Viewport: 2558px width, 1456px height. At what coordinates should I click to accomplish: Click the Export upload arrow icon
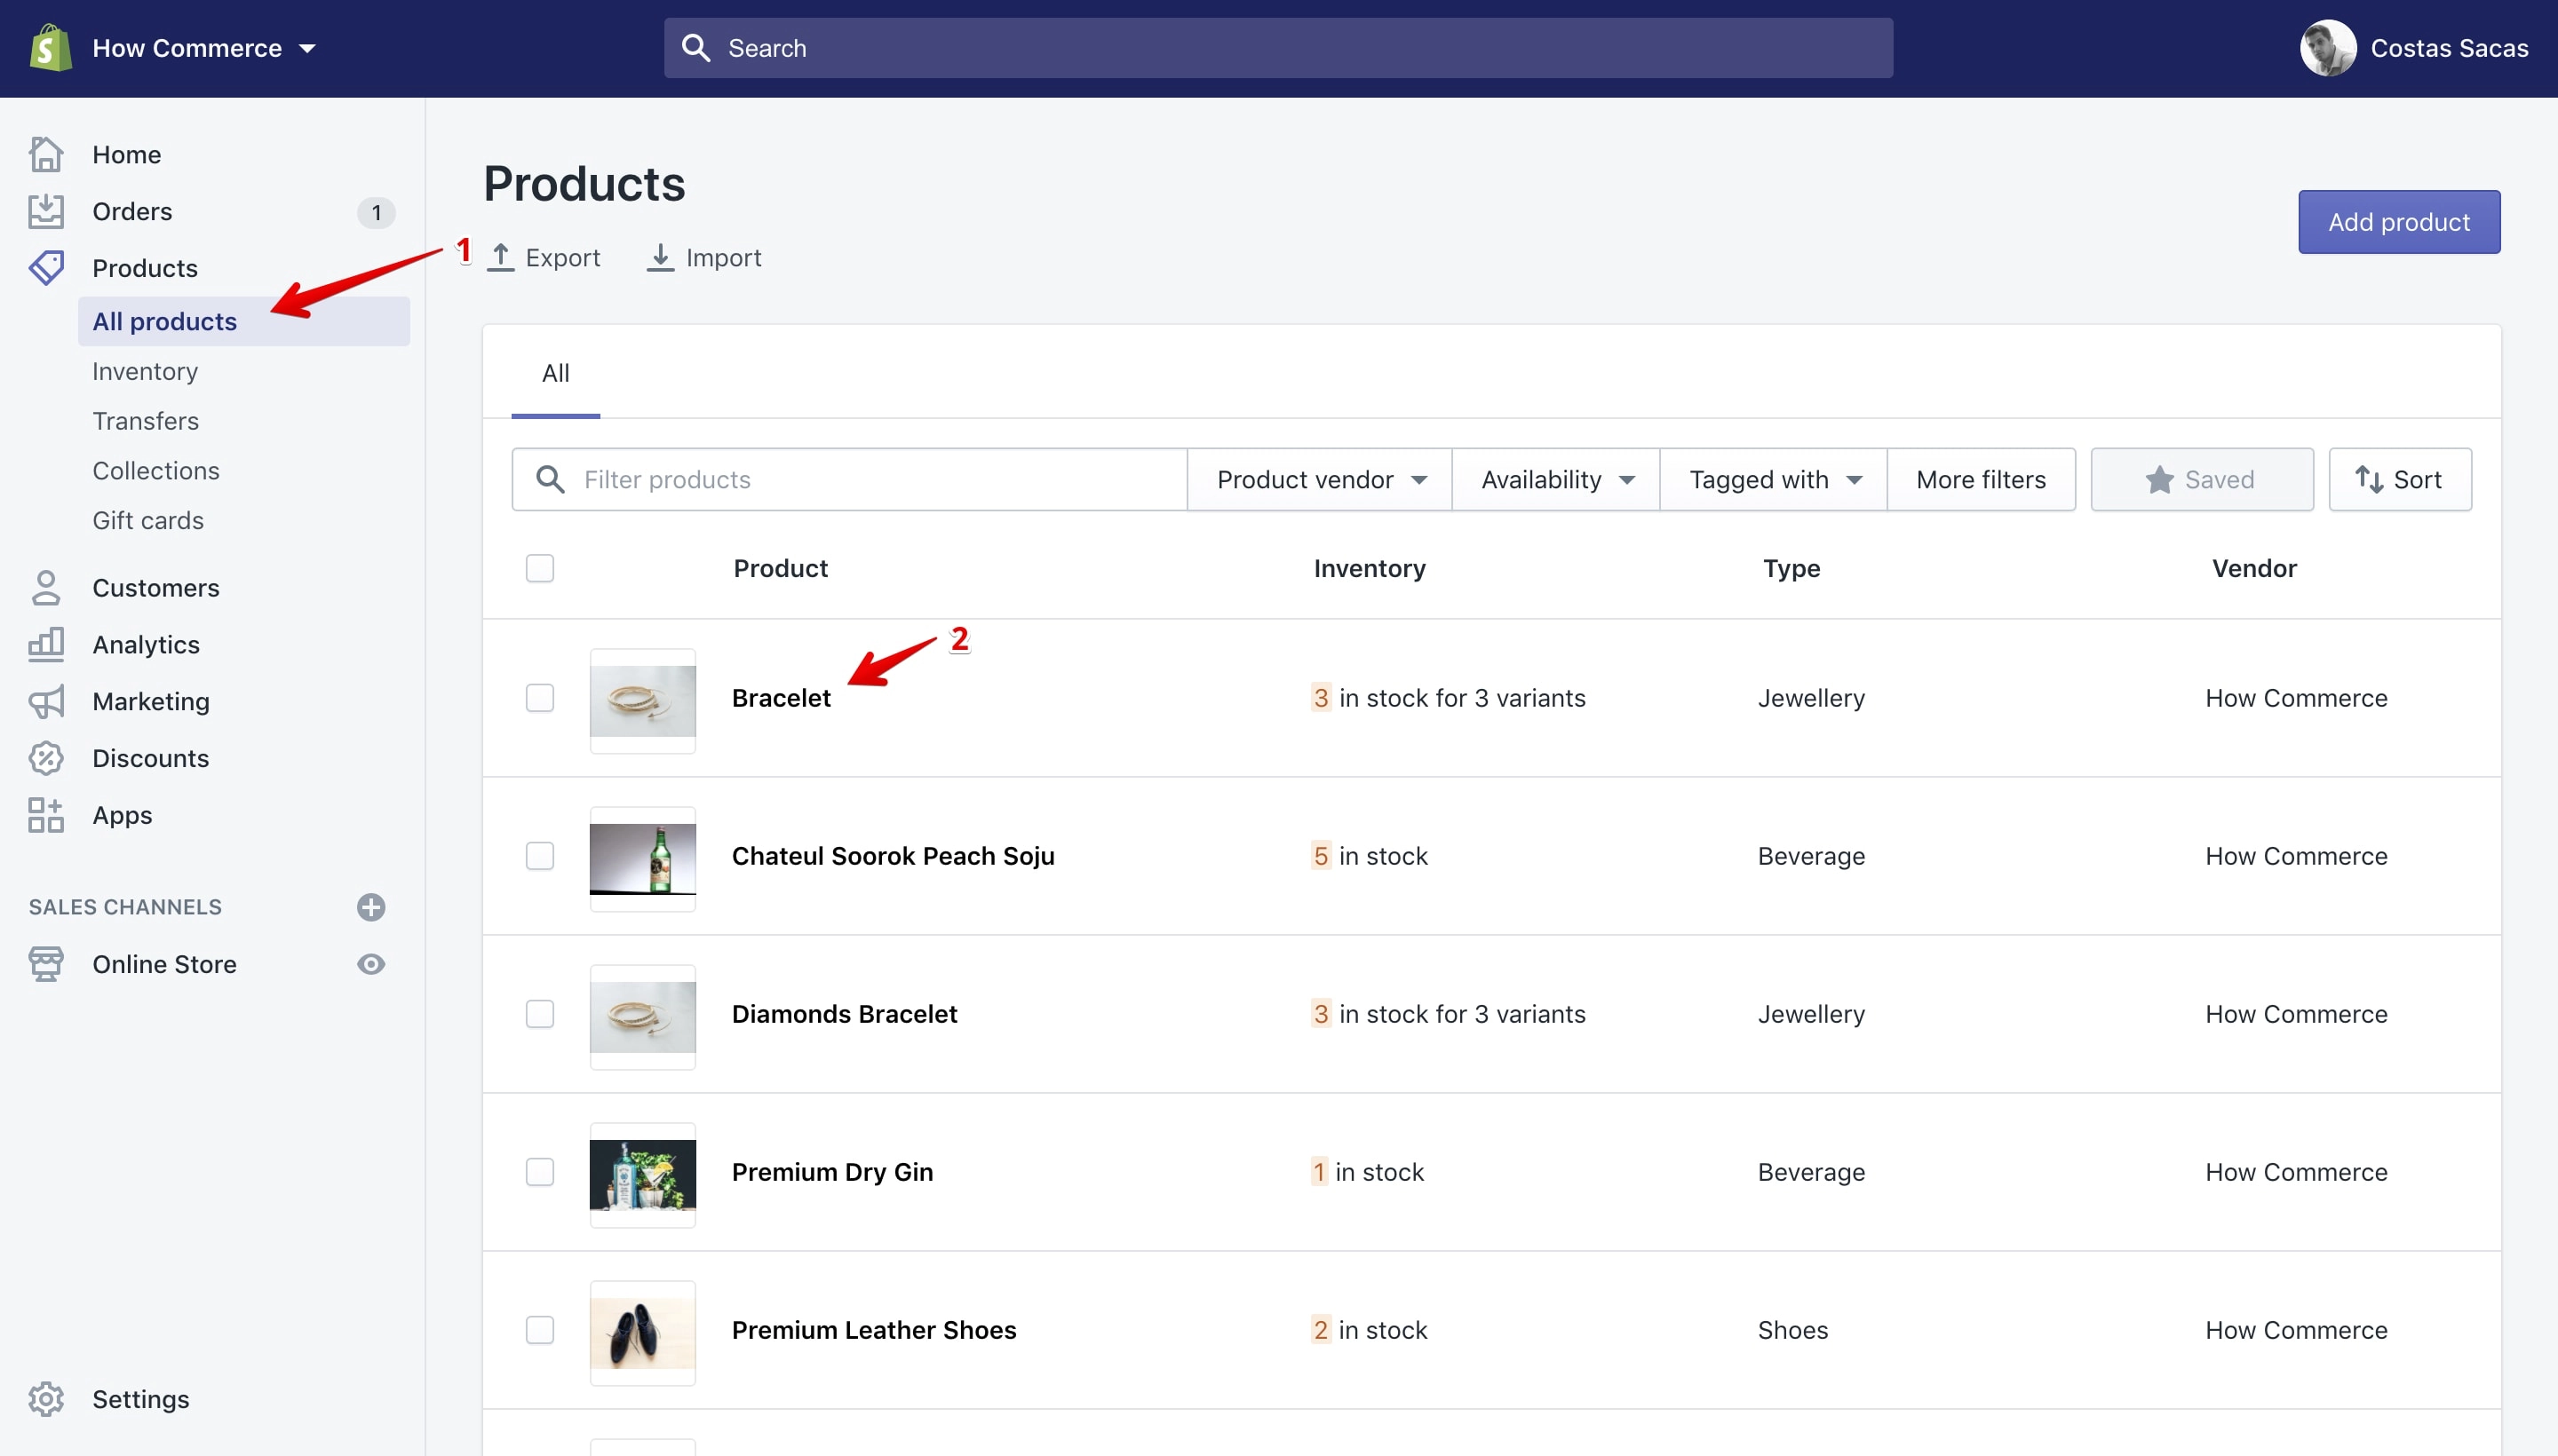point(501,257)
